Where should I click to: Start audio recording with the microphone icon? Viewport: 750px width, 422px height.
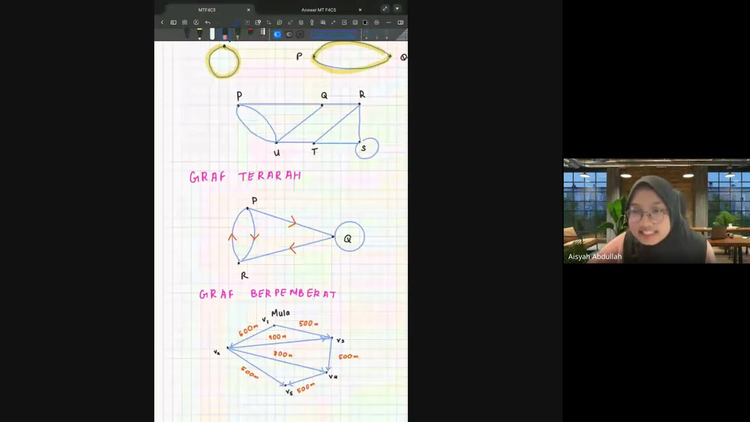point(312,22)
